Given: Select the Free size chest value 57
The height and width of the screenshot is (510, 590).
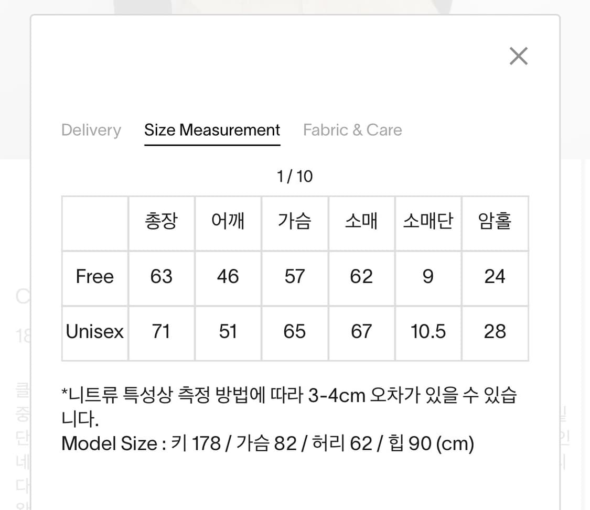Looking at the screenshot, I should 295,277.
